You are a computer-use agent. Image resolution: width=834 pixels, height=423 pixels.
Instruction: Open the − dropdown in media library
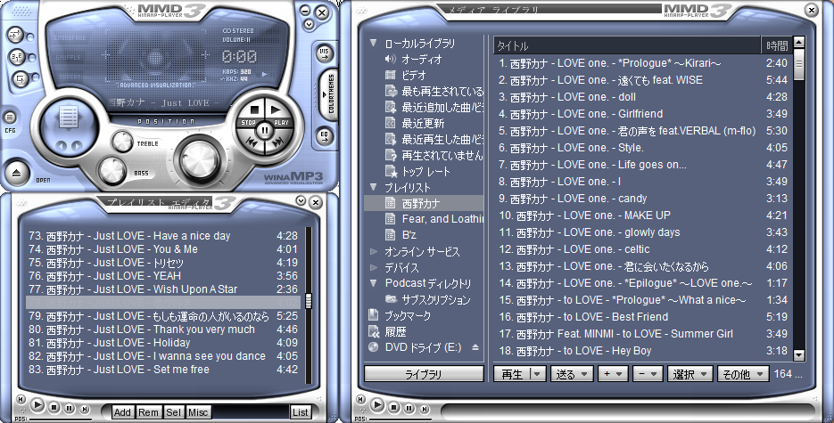tap(647, 374)
